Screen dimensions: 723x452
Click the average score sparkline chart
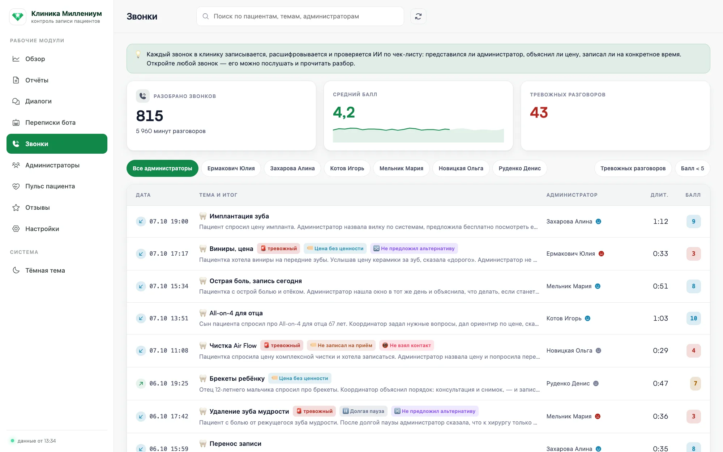[418, 135]
